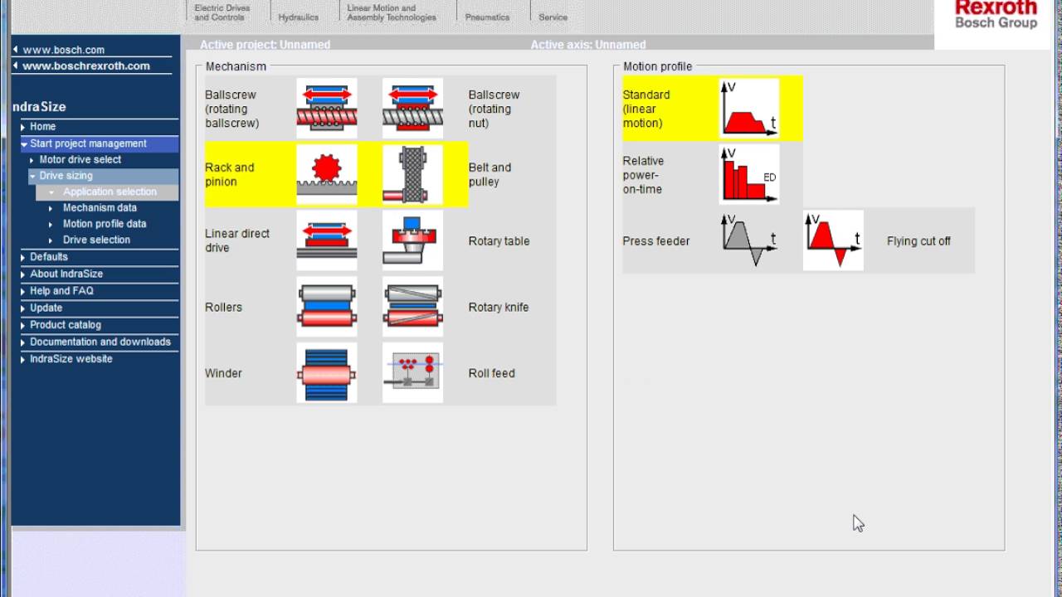Open Motion profile data sidebar item
Image resolution: width=1062 pixels, height=597 pixels.
[104, 224]
